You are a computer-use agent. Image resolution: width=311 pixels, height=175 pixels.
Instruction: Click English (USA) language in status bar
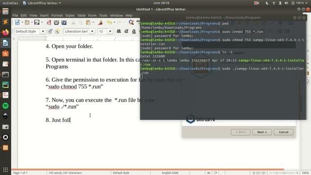(x=170, y=173)
